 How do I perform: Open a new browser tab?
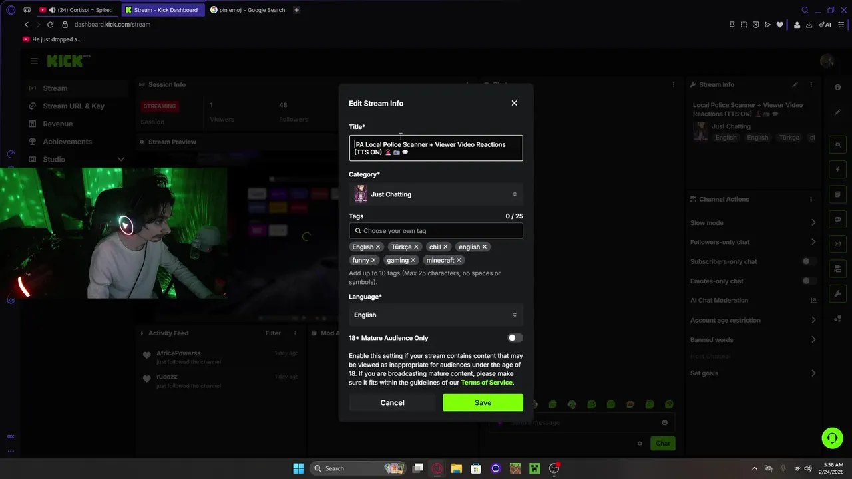[x=296, y=10]
